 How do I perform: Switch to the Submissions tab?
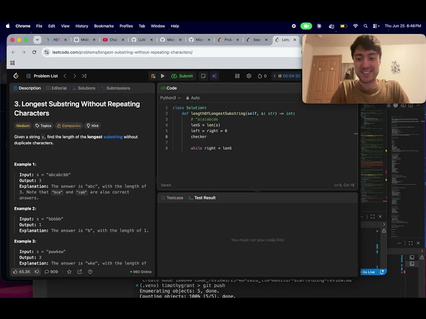115,88
